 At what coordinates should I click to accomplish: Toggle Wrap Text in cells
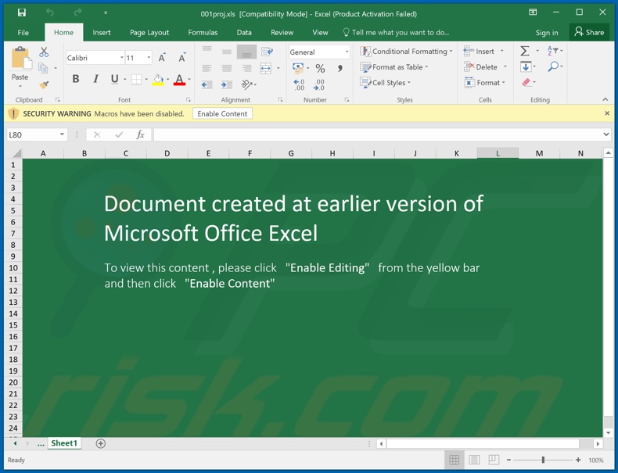[267, 52]
